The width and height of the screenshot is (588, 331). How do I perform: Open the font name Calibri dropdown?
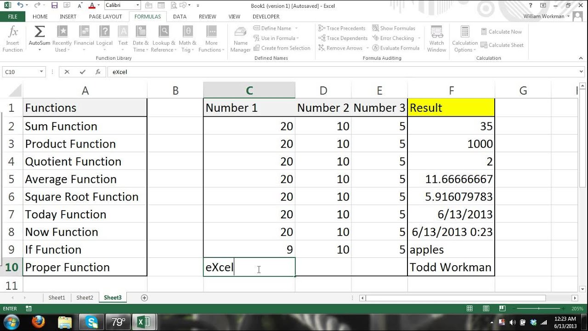tap(137, 6)
